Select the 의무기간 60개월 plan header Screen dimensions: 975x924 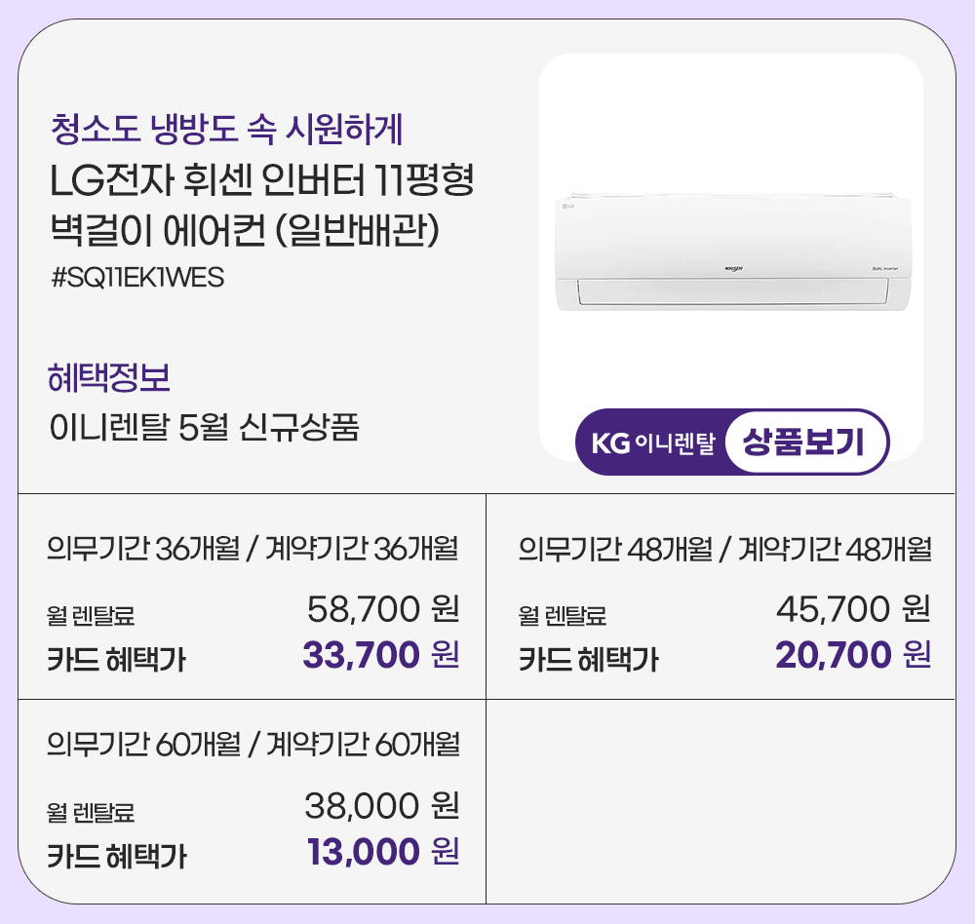pos(253,746)
